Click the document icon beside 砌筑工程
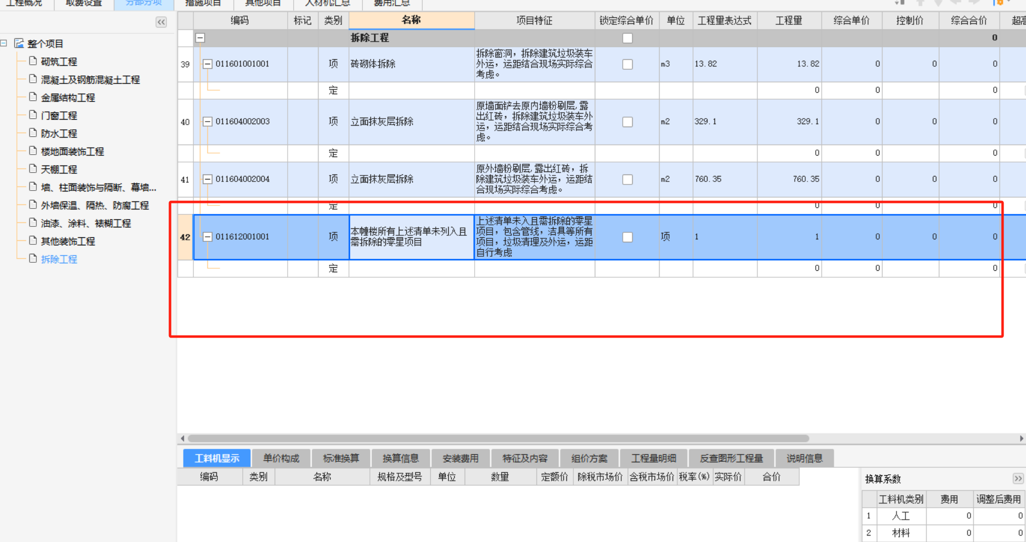The width and height of the screenshot is (1026, 542). pyautogui.click(x=33, y=61)
